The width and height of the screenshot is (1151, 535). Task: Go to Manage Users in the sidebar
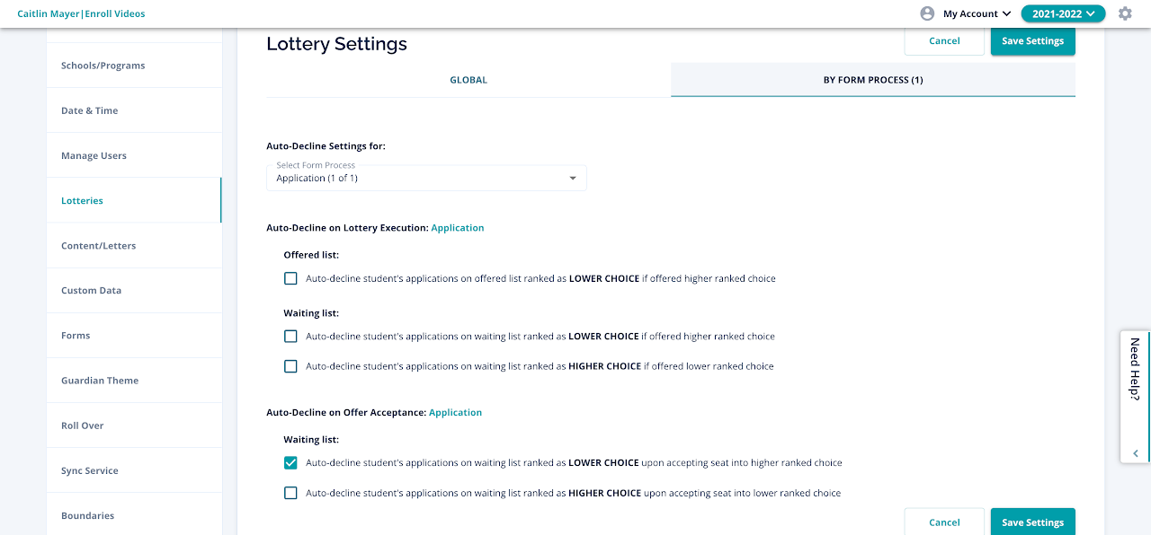tap(94, 155)
